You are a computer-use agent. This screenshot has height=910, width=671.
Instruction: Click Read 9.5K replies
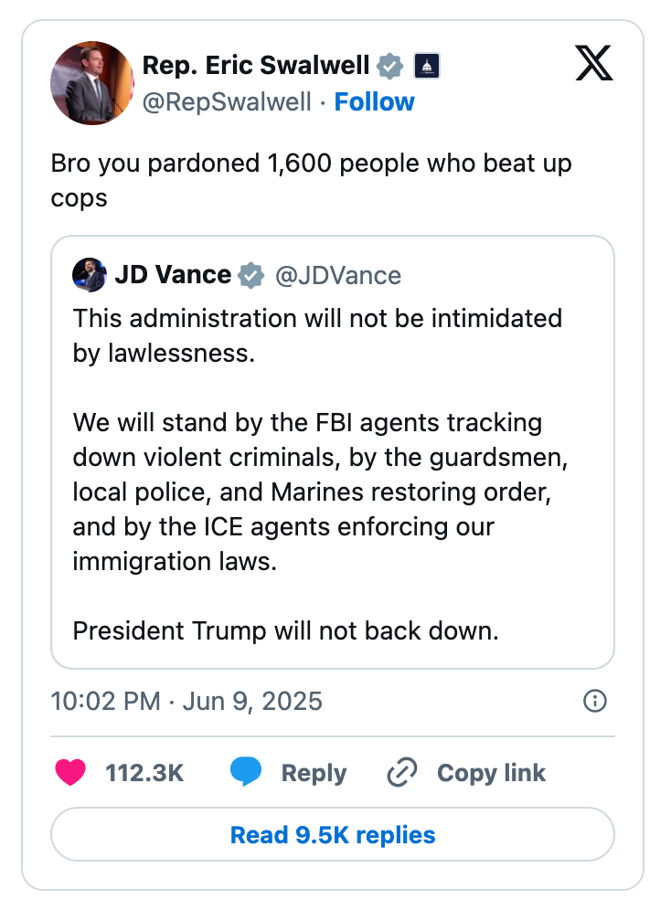pos(333,834)
